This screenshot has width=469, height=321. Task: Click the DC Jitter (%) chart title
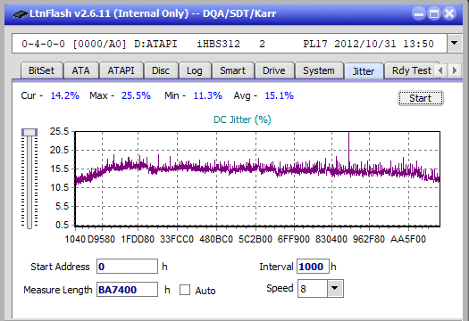tap(242, 119)
